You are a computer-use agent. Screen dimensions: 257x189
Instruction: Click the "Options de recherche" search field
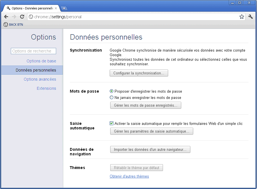(x=33, y=51)
